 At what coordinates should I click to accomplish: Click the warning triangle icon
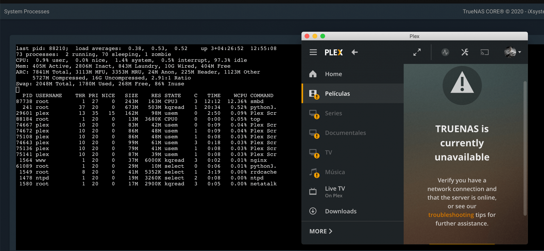(462, 85)
